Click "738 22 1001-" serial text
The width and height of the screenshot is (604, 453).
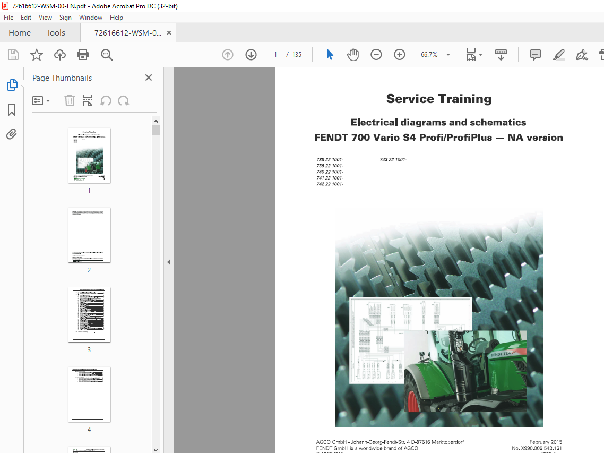coord(330,160)
